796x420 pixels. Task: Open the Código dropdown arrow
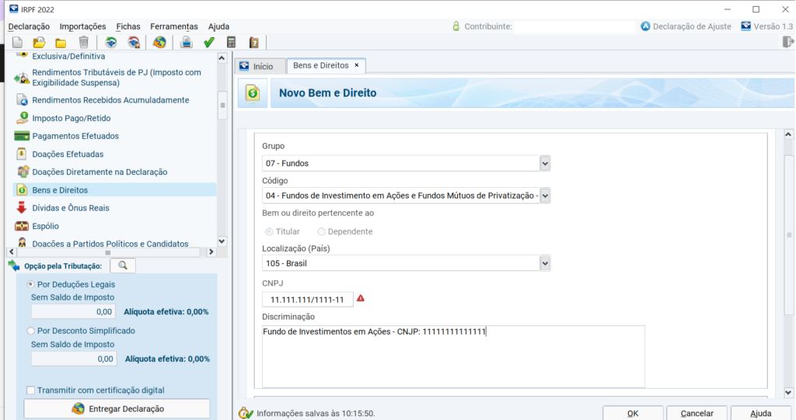545,196
